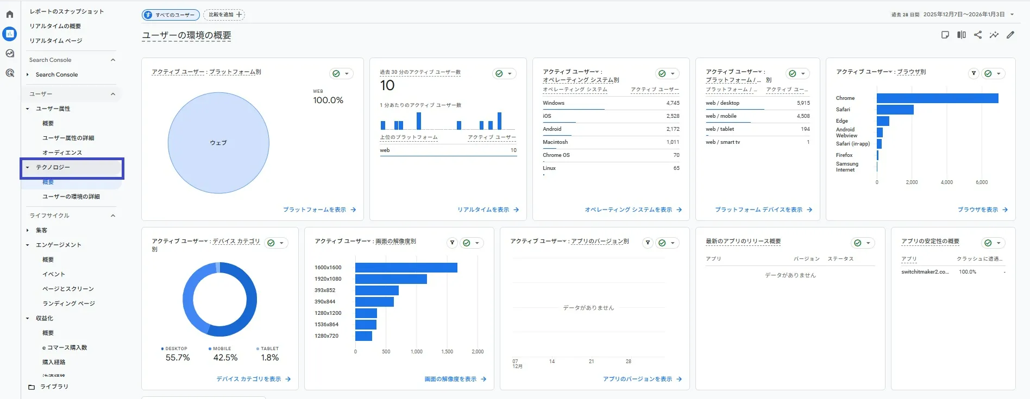The width and height of the screenshot is (1030, 399).
Task: Collapse the テクノロジー tree item
Action: (x=28, y=167)
